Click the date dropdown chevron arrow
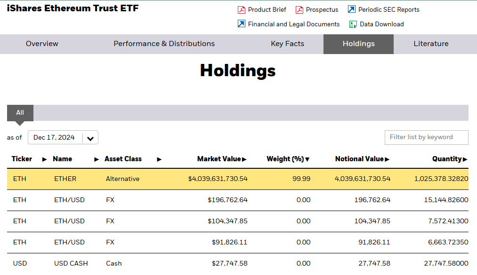The height and width of the screenshot is (275, 477). (90, 139)
